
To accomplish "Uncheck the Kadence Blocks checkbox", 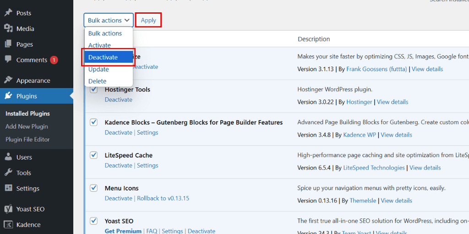I will [93, 122].
